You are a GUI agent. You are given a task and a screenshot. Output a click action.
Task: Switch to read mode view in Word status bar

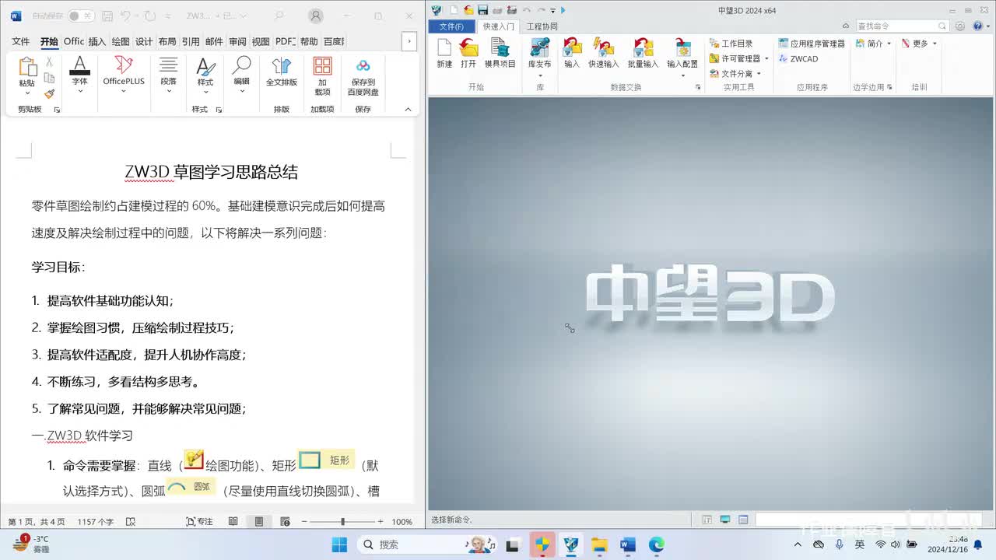(x=233, y=521)
